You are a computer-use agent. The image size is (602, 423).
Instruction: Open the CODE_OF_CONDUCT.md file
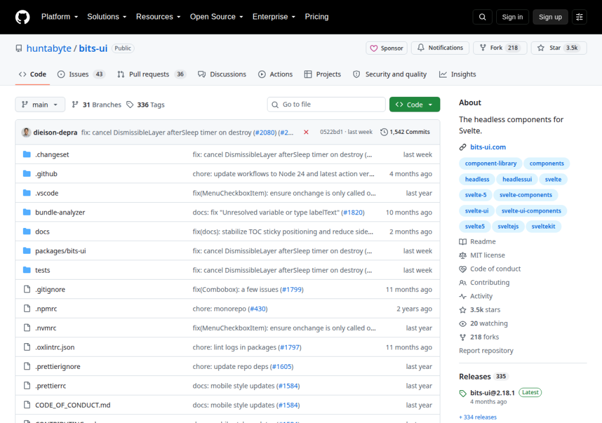click(72, 405)
